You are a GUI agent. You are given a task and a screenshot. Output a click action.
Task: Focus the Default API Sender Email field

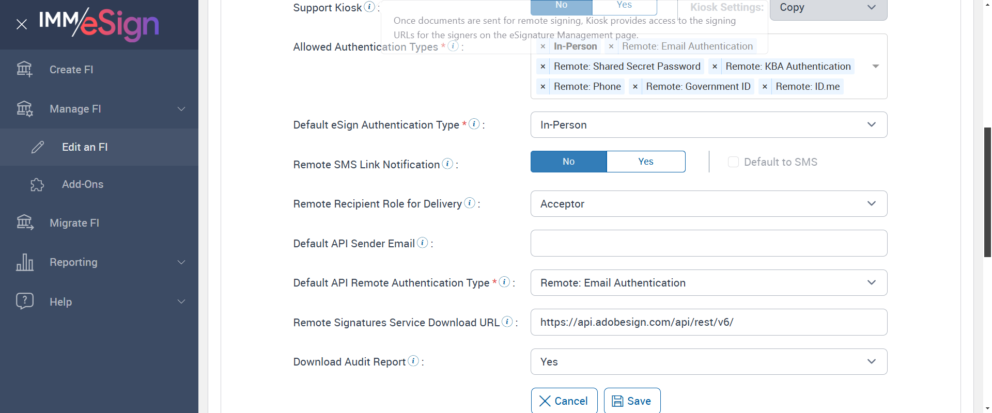708,243
